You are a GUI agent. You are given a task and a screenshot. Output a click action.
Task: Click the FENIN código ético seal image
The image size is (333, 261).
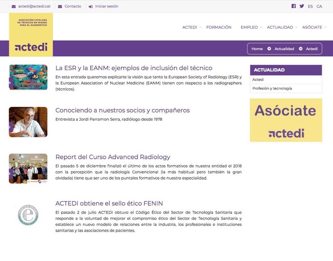[x=28, y=215]
